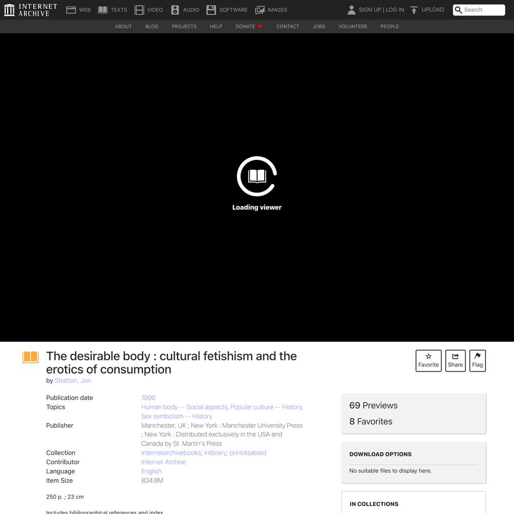Viewport: 514px width, 514px height.
Task: Click 'No suitable files to display here.'
Action: tap(391, 471)
